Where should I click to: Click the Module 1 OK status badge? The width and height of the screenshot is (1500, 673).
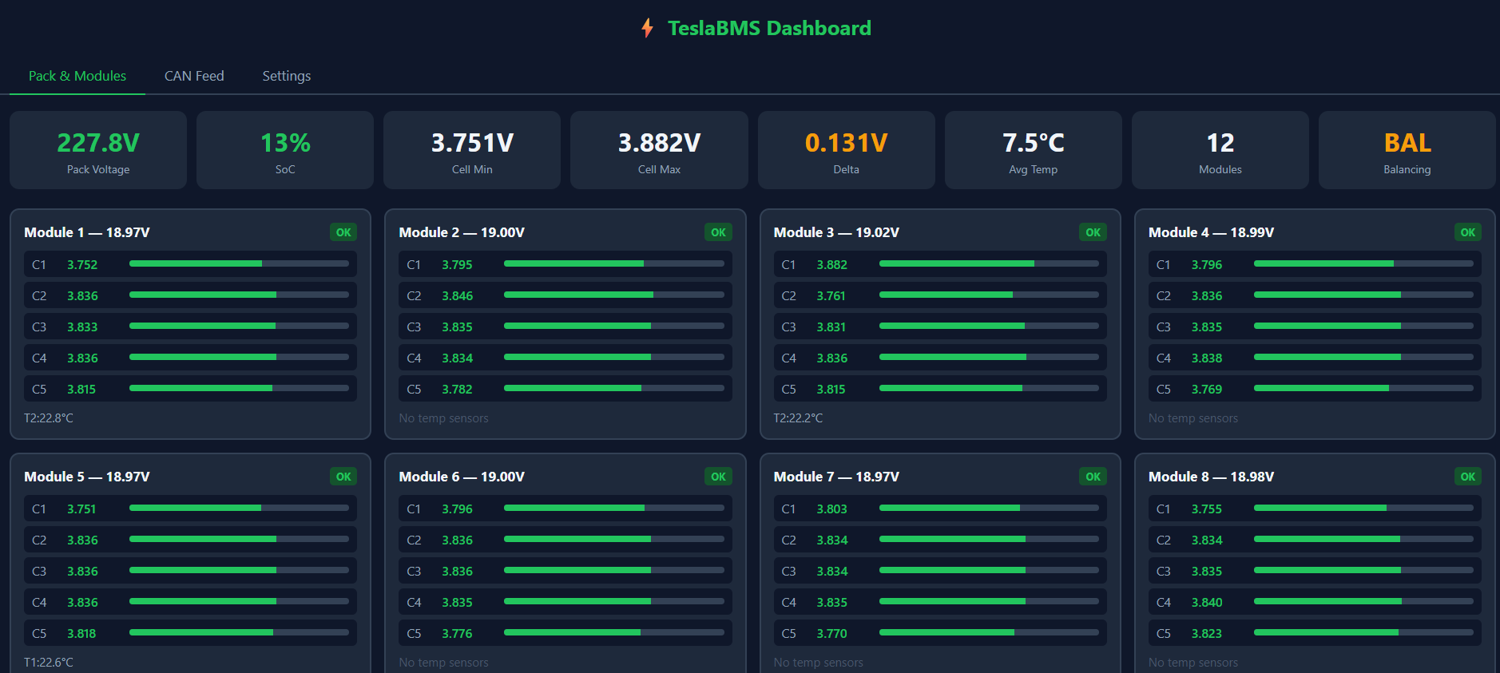343,232
